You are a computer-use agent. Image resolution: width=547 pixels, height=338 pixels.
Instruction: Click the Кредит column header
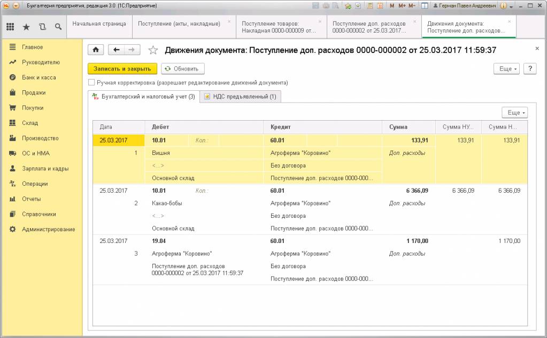322,127
